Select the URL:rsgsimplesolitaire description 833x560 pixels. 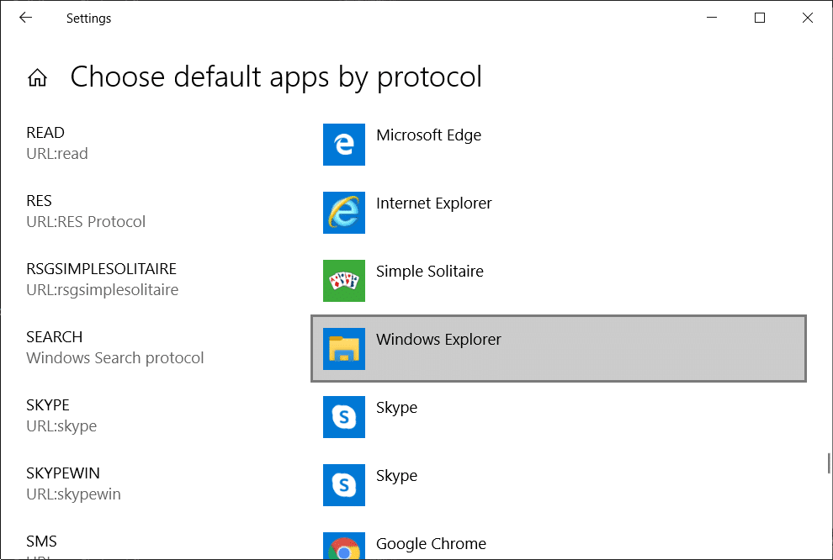click(102, 290)
